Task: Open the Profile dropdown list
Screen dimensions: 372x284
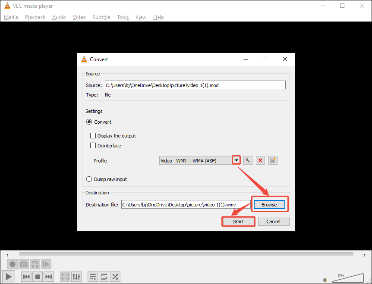Action: (x=236, y=160)
